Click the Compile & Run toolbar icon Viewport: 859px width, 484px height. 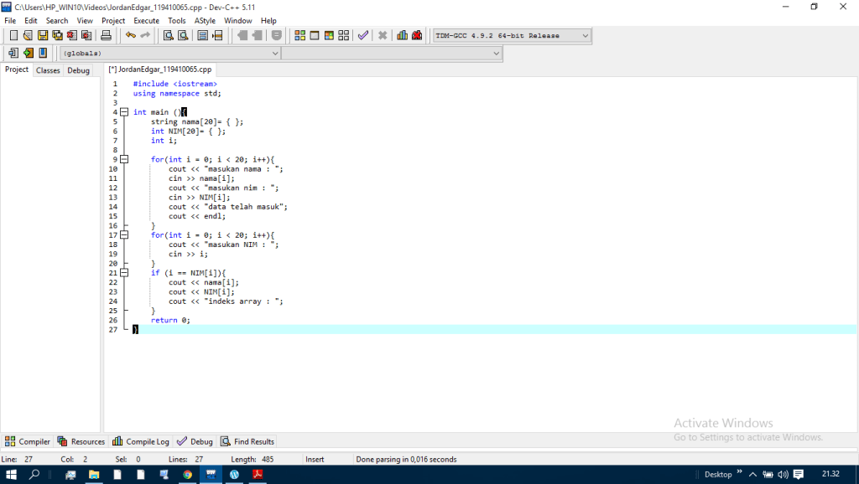329,35
